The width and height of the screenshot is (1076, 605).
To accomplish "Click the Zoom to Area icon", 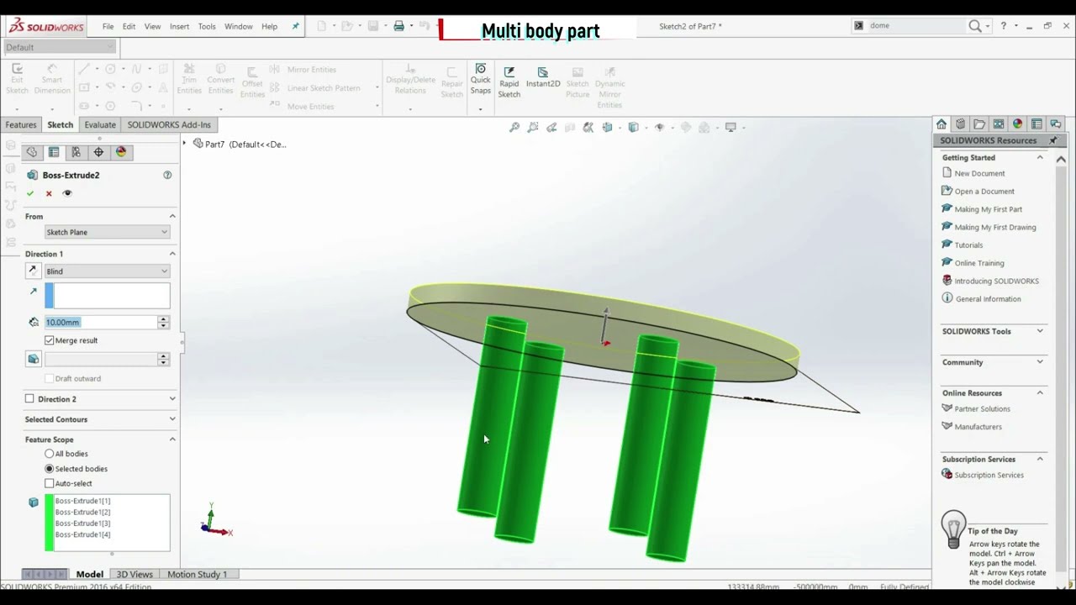I will tap(533, 128).
